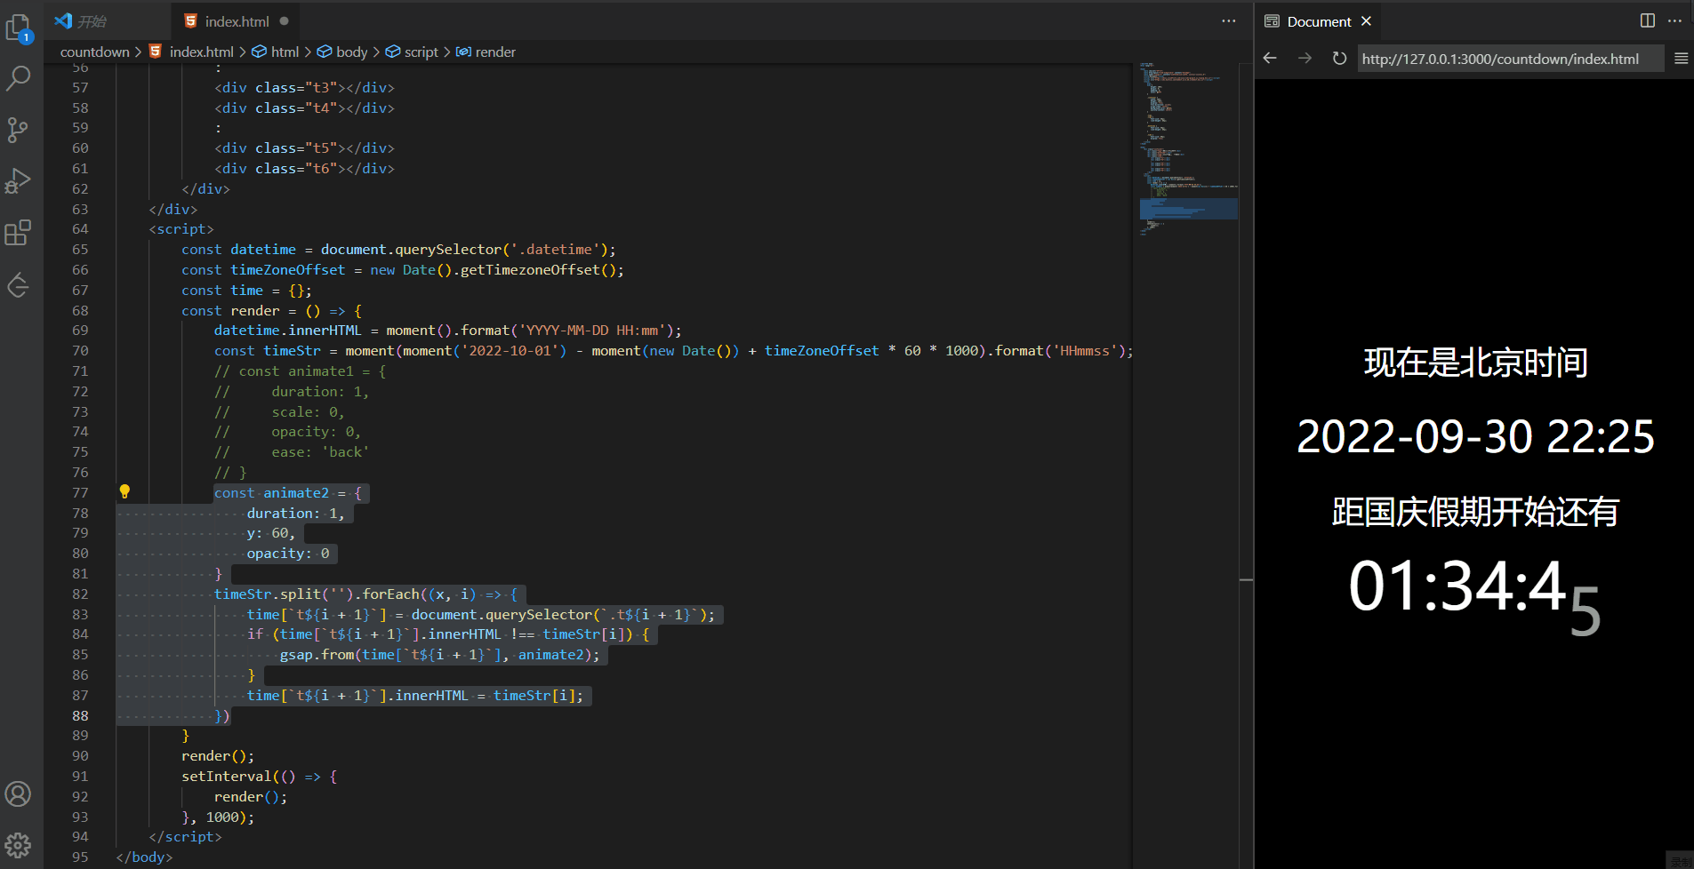Screen dimensions: 1694x869
Task: Switch to the 开始 welcome tab
Action: 92,20
